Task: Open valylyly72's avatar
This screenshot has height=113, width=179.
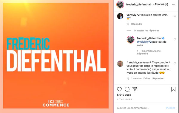Action: coord(120,16)
